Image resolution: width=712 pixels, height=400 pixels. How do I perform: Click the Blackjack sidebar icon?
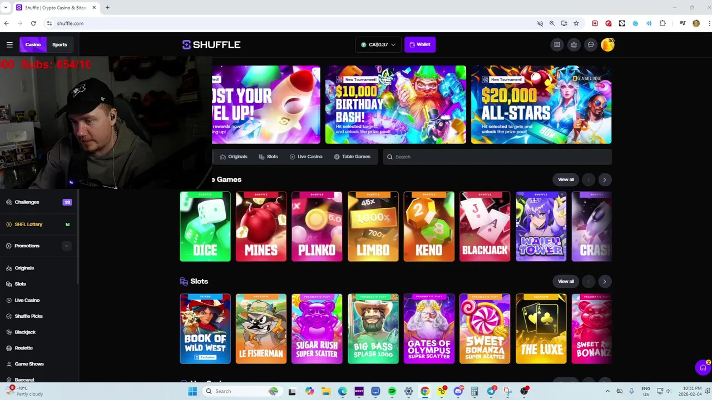pos(9,332)
